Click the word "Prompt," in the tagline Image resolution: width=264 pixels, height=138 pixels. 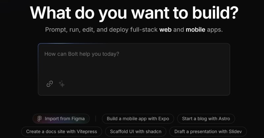click(x=56, y=30)
